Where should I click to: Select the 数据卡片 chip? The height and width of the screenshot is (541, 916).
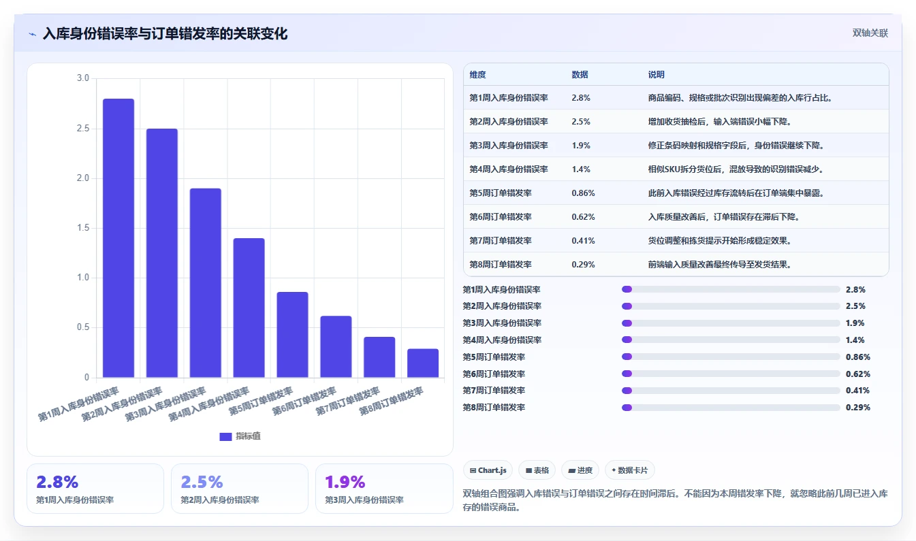(x=630, y=470)
